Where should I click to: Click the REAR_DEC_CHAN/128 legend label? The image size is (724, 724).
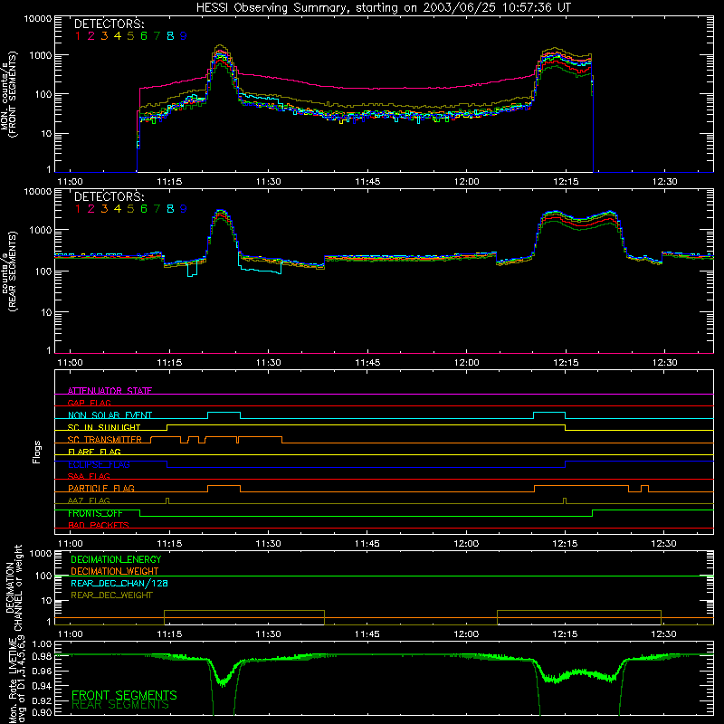point(119,583)
